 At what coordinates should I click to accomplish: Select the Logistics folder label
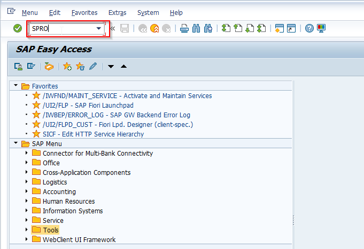point(55,182)
